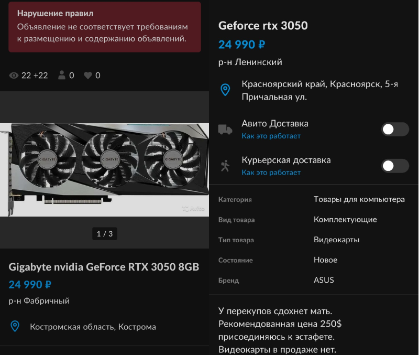419x355 pixels.
Task: Click the heart favorites icon
Action: [x=88, y=76]
